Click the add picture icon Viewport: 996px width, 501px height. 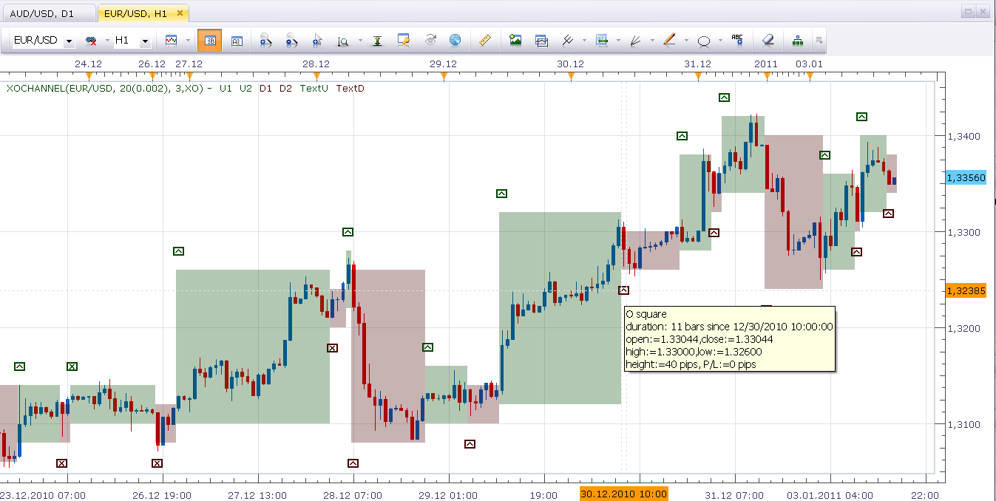(515, 41)
